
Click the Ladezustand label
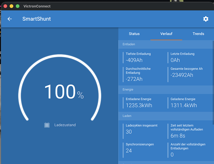pos(65,125)
